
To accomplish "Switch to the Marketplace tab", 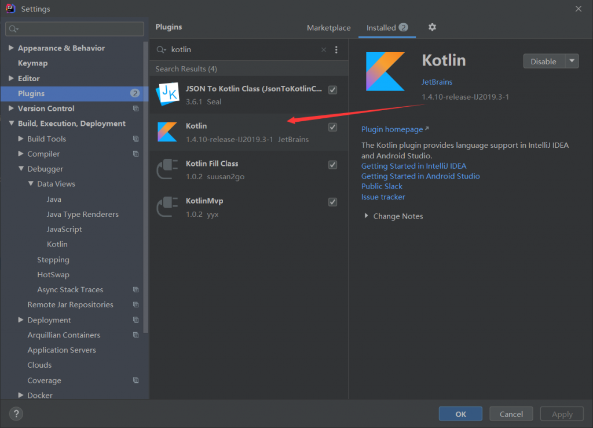I will 328,27.
